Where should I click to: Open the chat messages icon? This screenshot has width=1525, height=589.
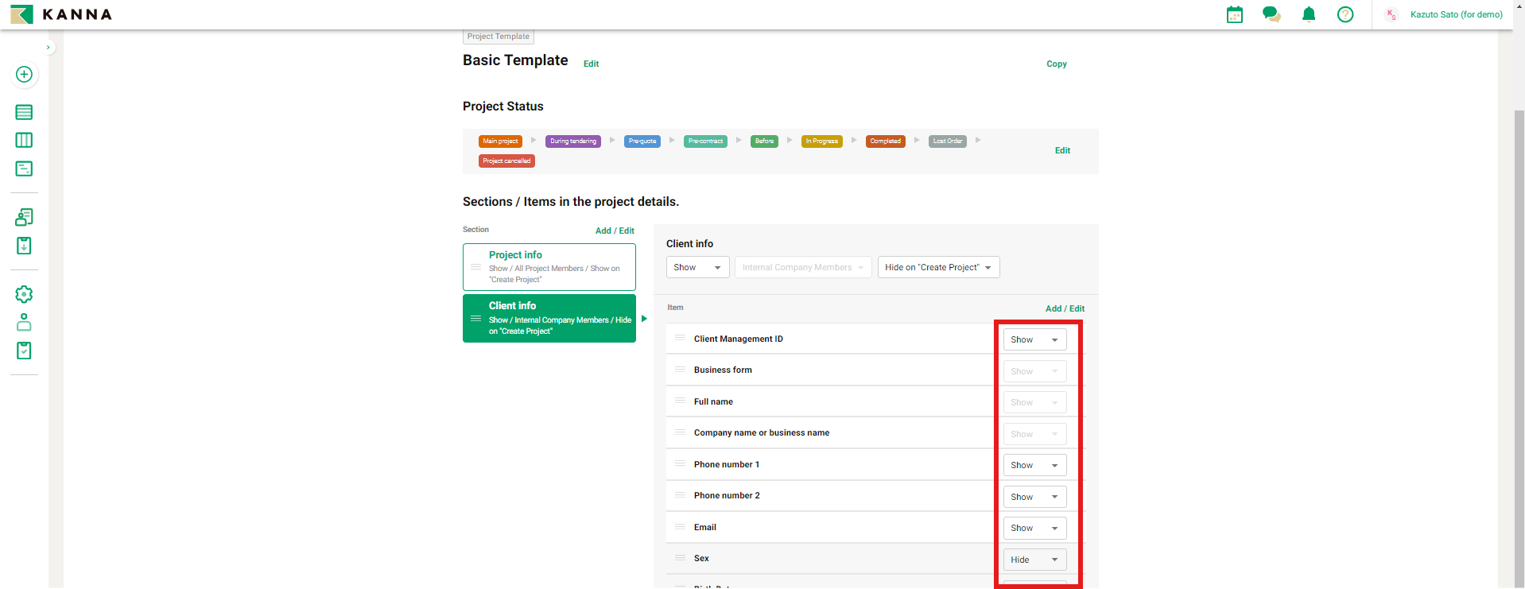[1271, 14]
